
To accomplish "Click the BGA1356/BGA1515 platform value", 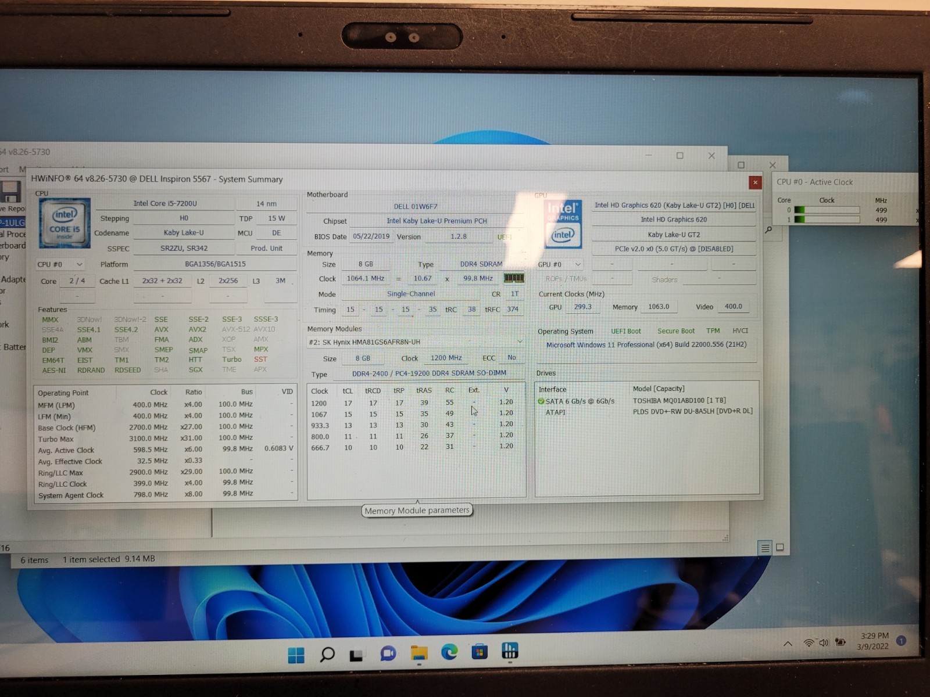I will (x=215, y=264).
